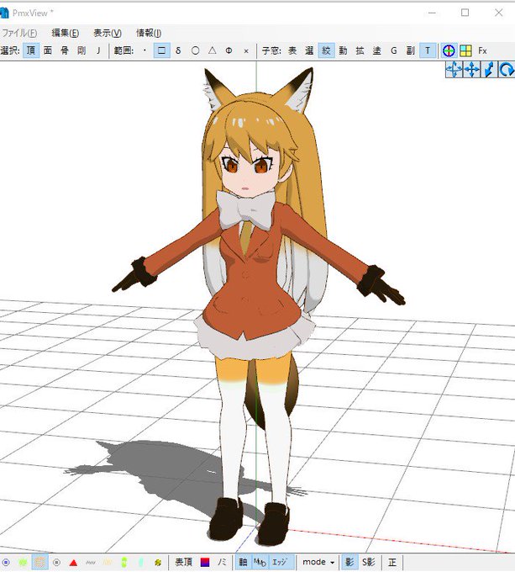Open the 拡 sub-window
515x572 pixels.
tap(360, 50)
